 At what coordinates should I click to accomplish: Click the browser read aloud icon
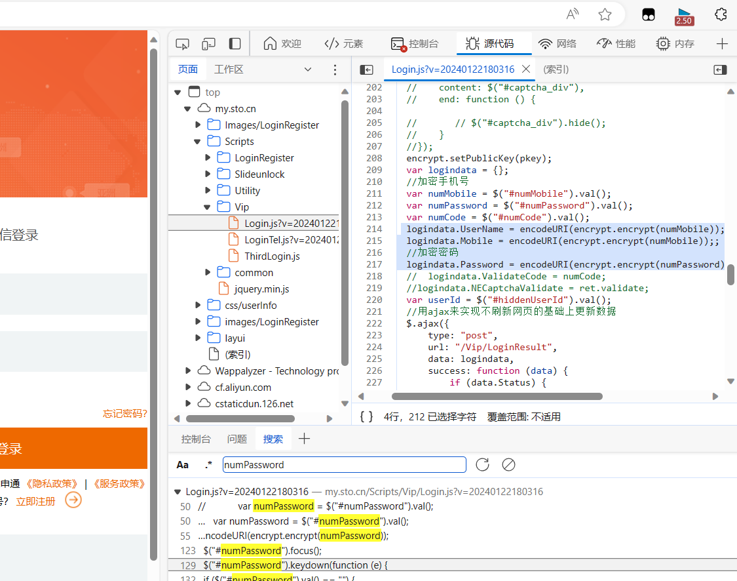pos(572,14)
